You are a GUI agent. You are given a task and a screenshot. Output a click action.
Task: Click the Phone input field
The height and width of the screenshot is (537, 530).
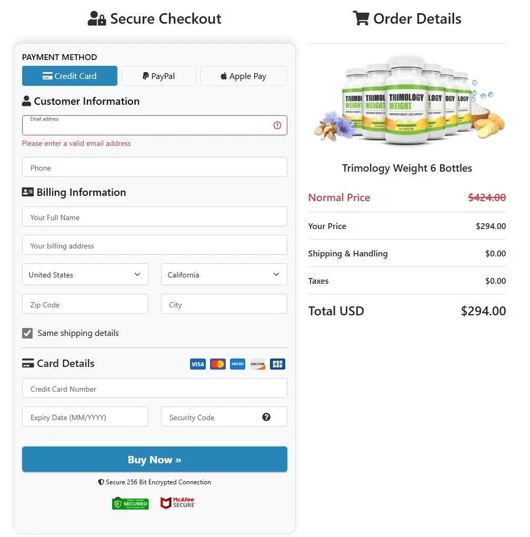(x=154, y=167)
